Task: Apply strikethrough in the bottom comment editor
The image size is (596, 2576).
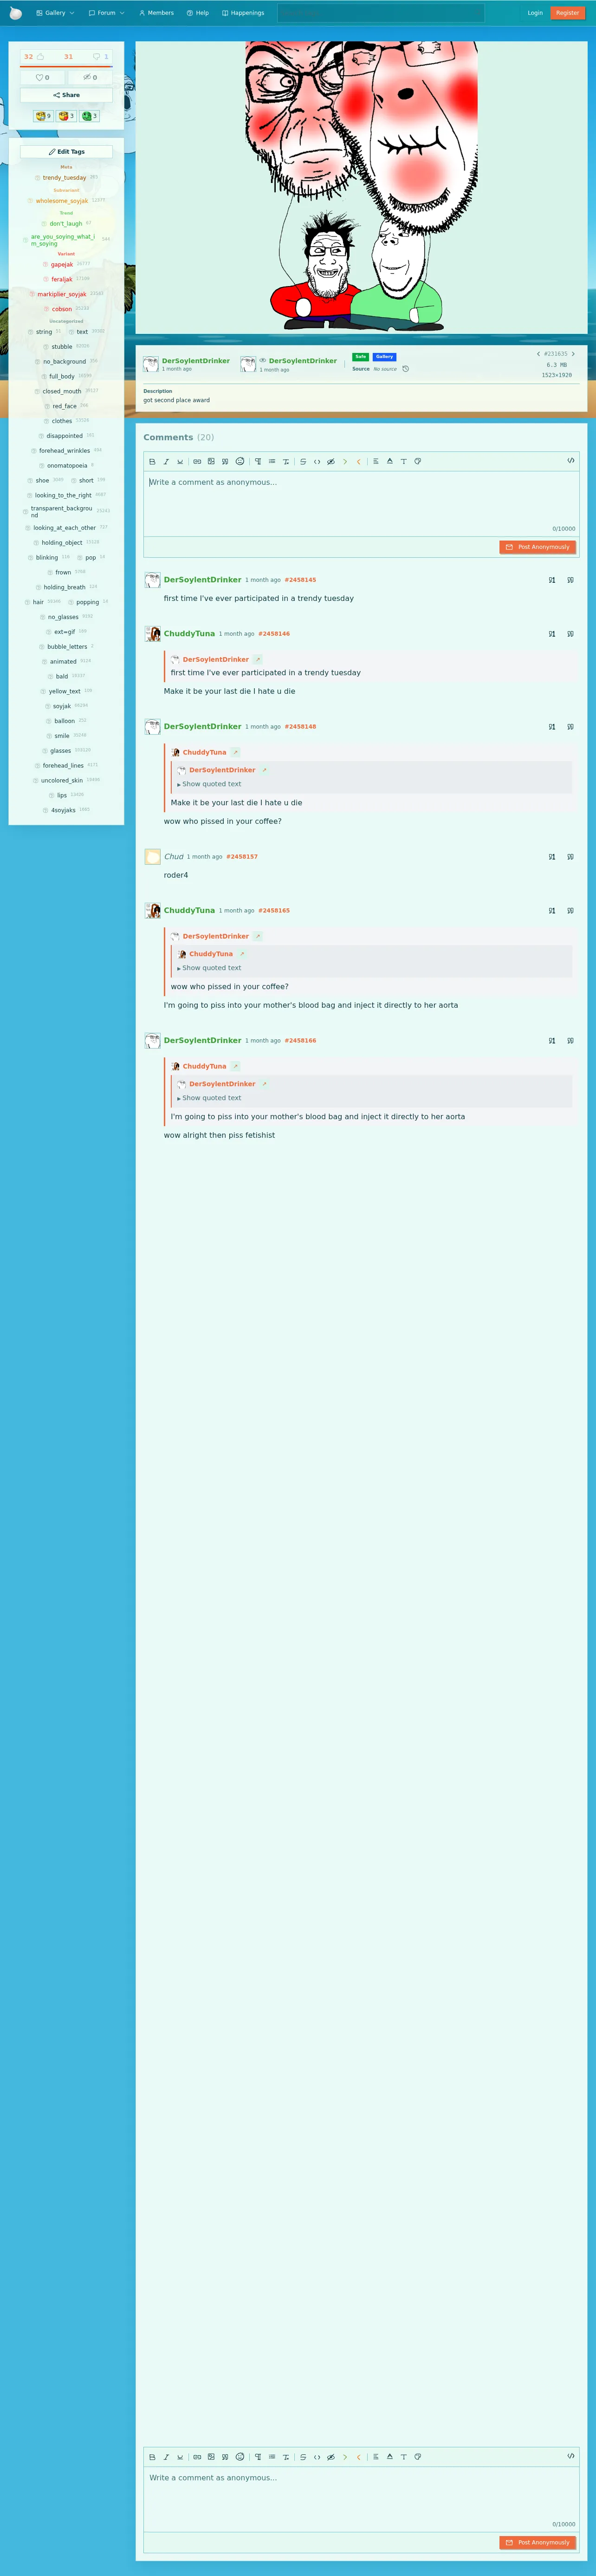Action: point(303,2456)
